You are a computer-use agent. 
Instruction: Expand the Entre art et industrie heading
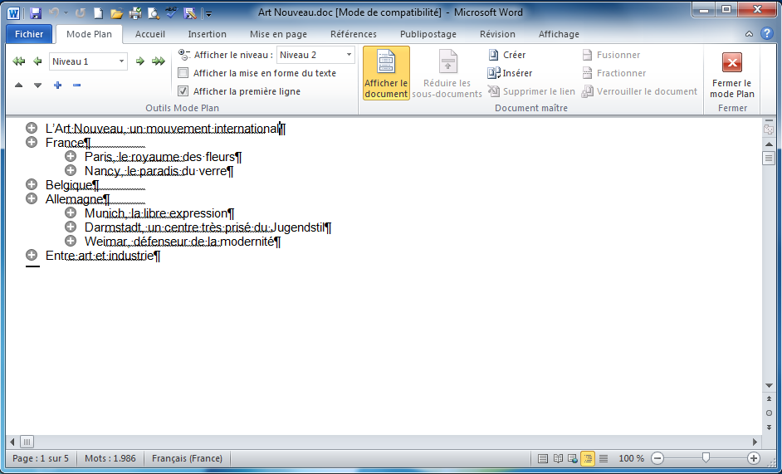pyautogui.click(x=32, y=255)
